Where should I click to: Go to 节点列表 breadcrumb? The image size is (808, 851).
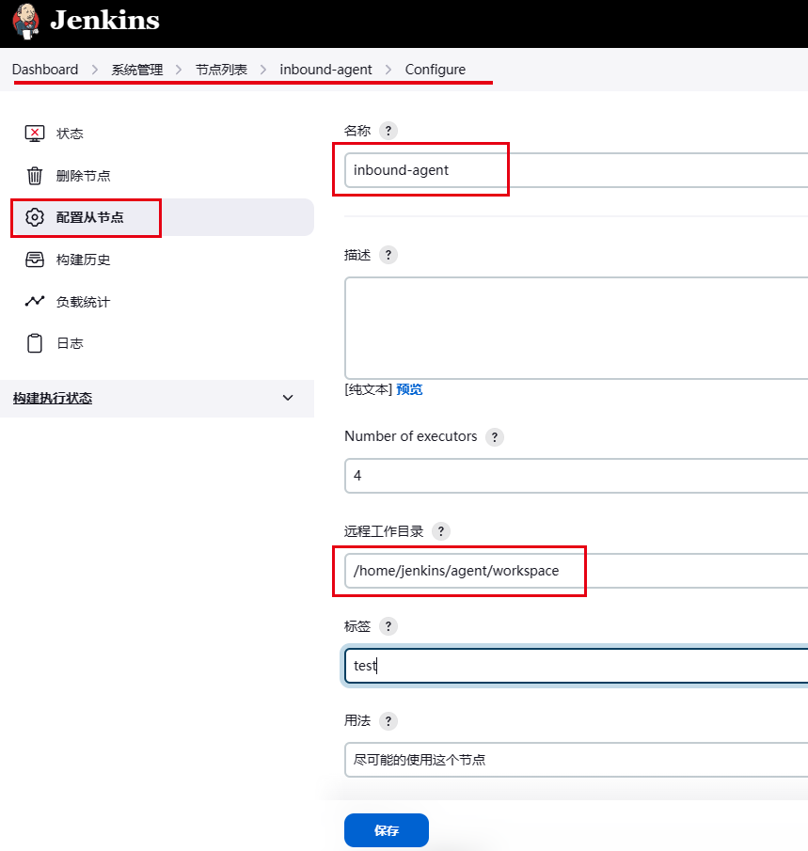221,70
